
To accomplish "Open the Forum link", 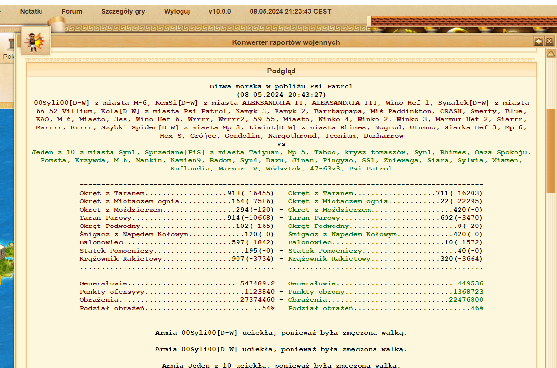I will click(x=71, y=12).
